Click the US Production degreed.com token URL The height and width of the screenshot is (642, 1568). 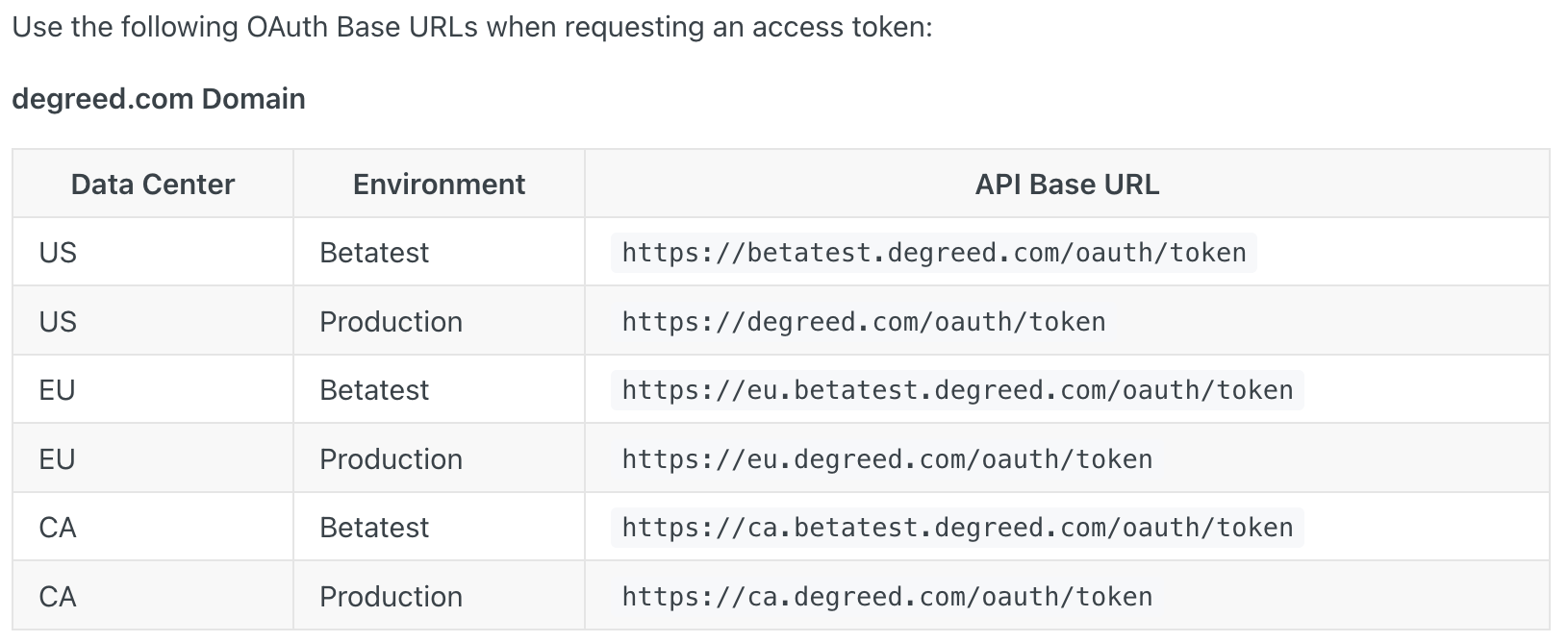point(864,322)
